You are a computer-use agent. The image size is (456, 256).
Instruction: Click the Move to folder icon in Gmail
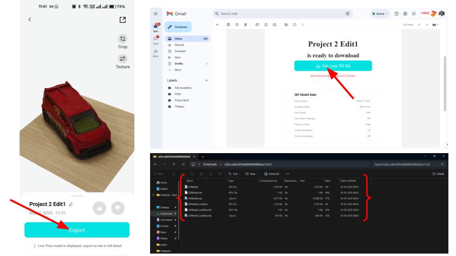[286, 25]
